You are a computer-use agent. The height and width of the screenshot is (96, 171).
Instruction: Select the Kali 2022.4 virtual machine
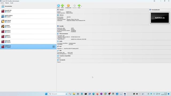tap(28, 31)
